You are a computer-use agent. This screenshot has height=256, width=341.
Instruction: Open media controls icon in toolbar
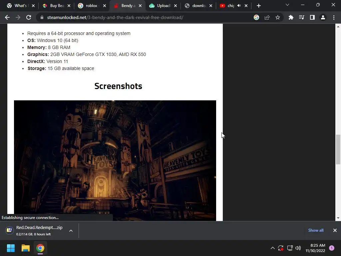301,17
